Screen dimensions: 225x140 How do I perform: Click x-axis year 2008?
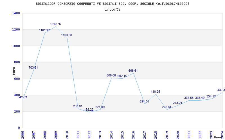(45, 135)
